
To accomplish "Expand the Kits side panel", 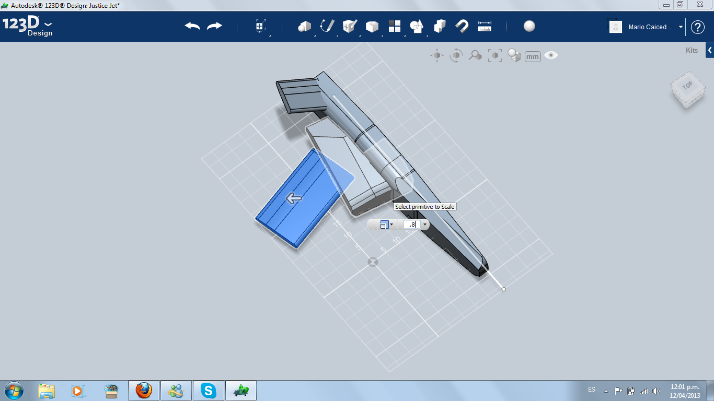I will 710,51.
